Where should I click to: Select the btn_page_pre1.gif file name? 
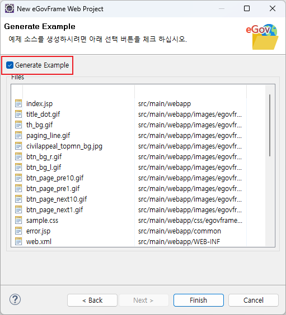click(x=53, y=189)
